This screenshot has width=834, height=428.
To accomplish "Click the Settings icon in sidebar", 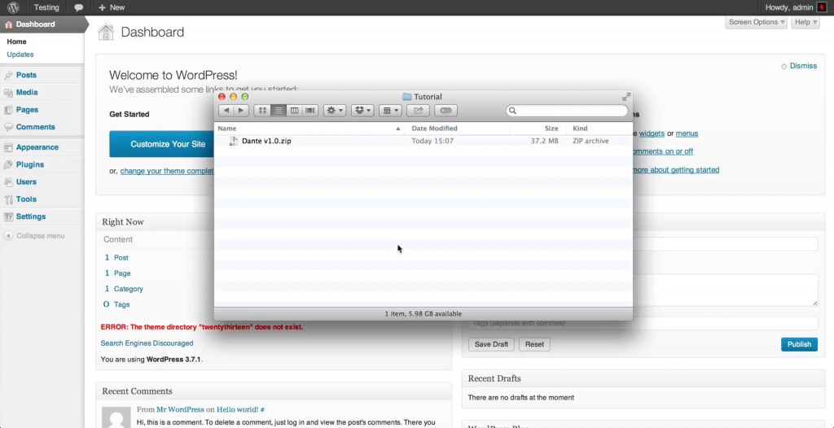I will (x=8, y=217).
